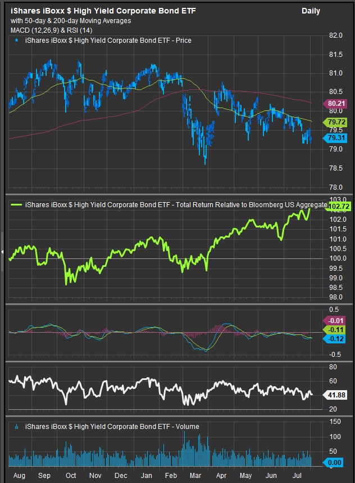355x483 pixels.
Task: Click the 50 volume axis label
Action: [333, 451]
